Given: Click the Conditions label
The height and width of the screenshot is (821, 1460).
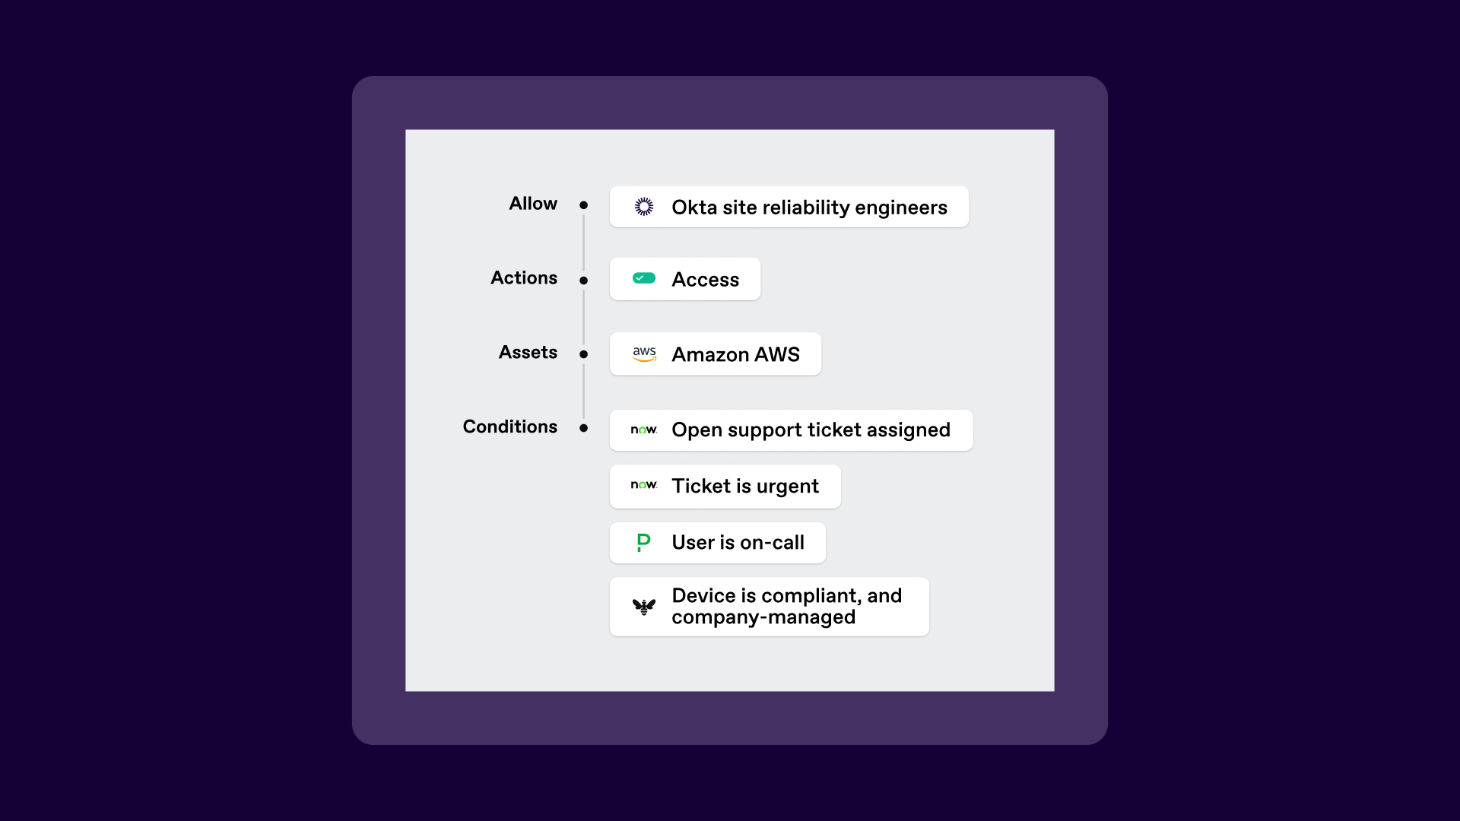Looking at the screenshot, I should click(x=509, y=427).
